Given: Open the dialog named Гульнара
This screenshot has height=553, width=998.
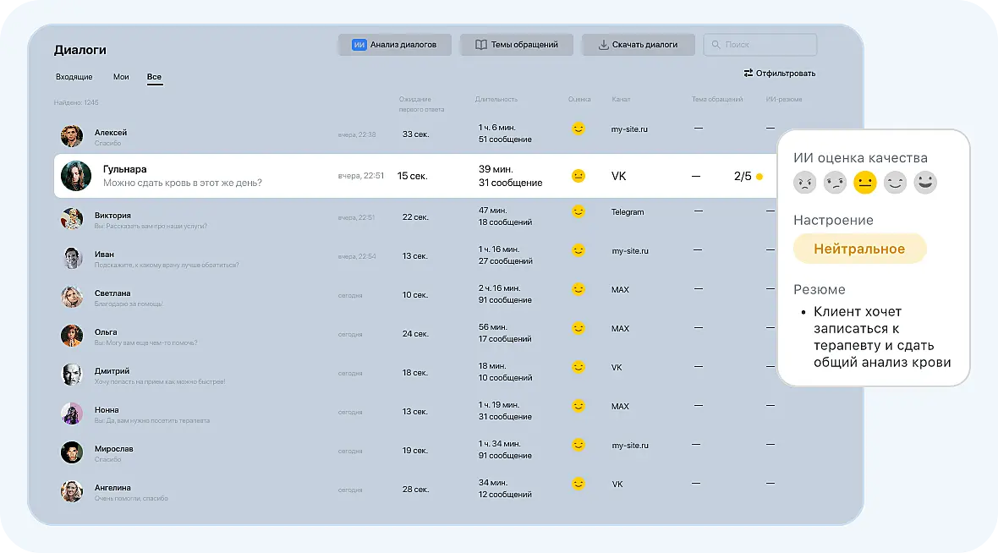Looking at the screenshot, I should click(x=415, y=176).
